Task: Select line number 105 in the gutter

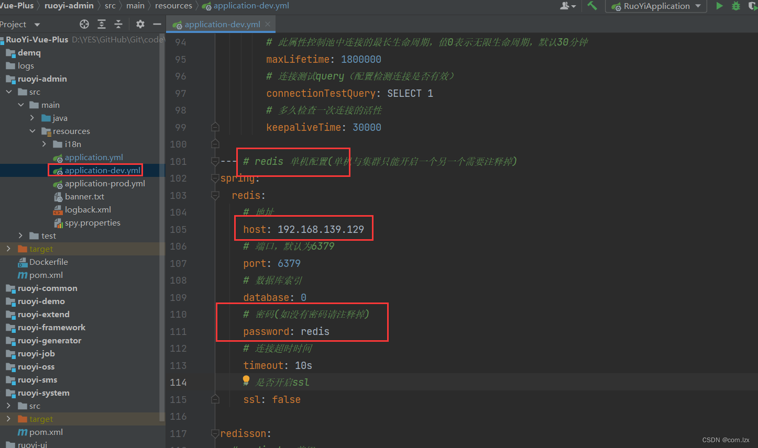Action: point(178,229)
